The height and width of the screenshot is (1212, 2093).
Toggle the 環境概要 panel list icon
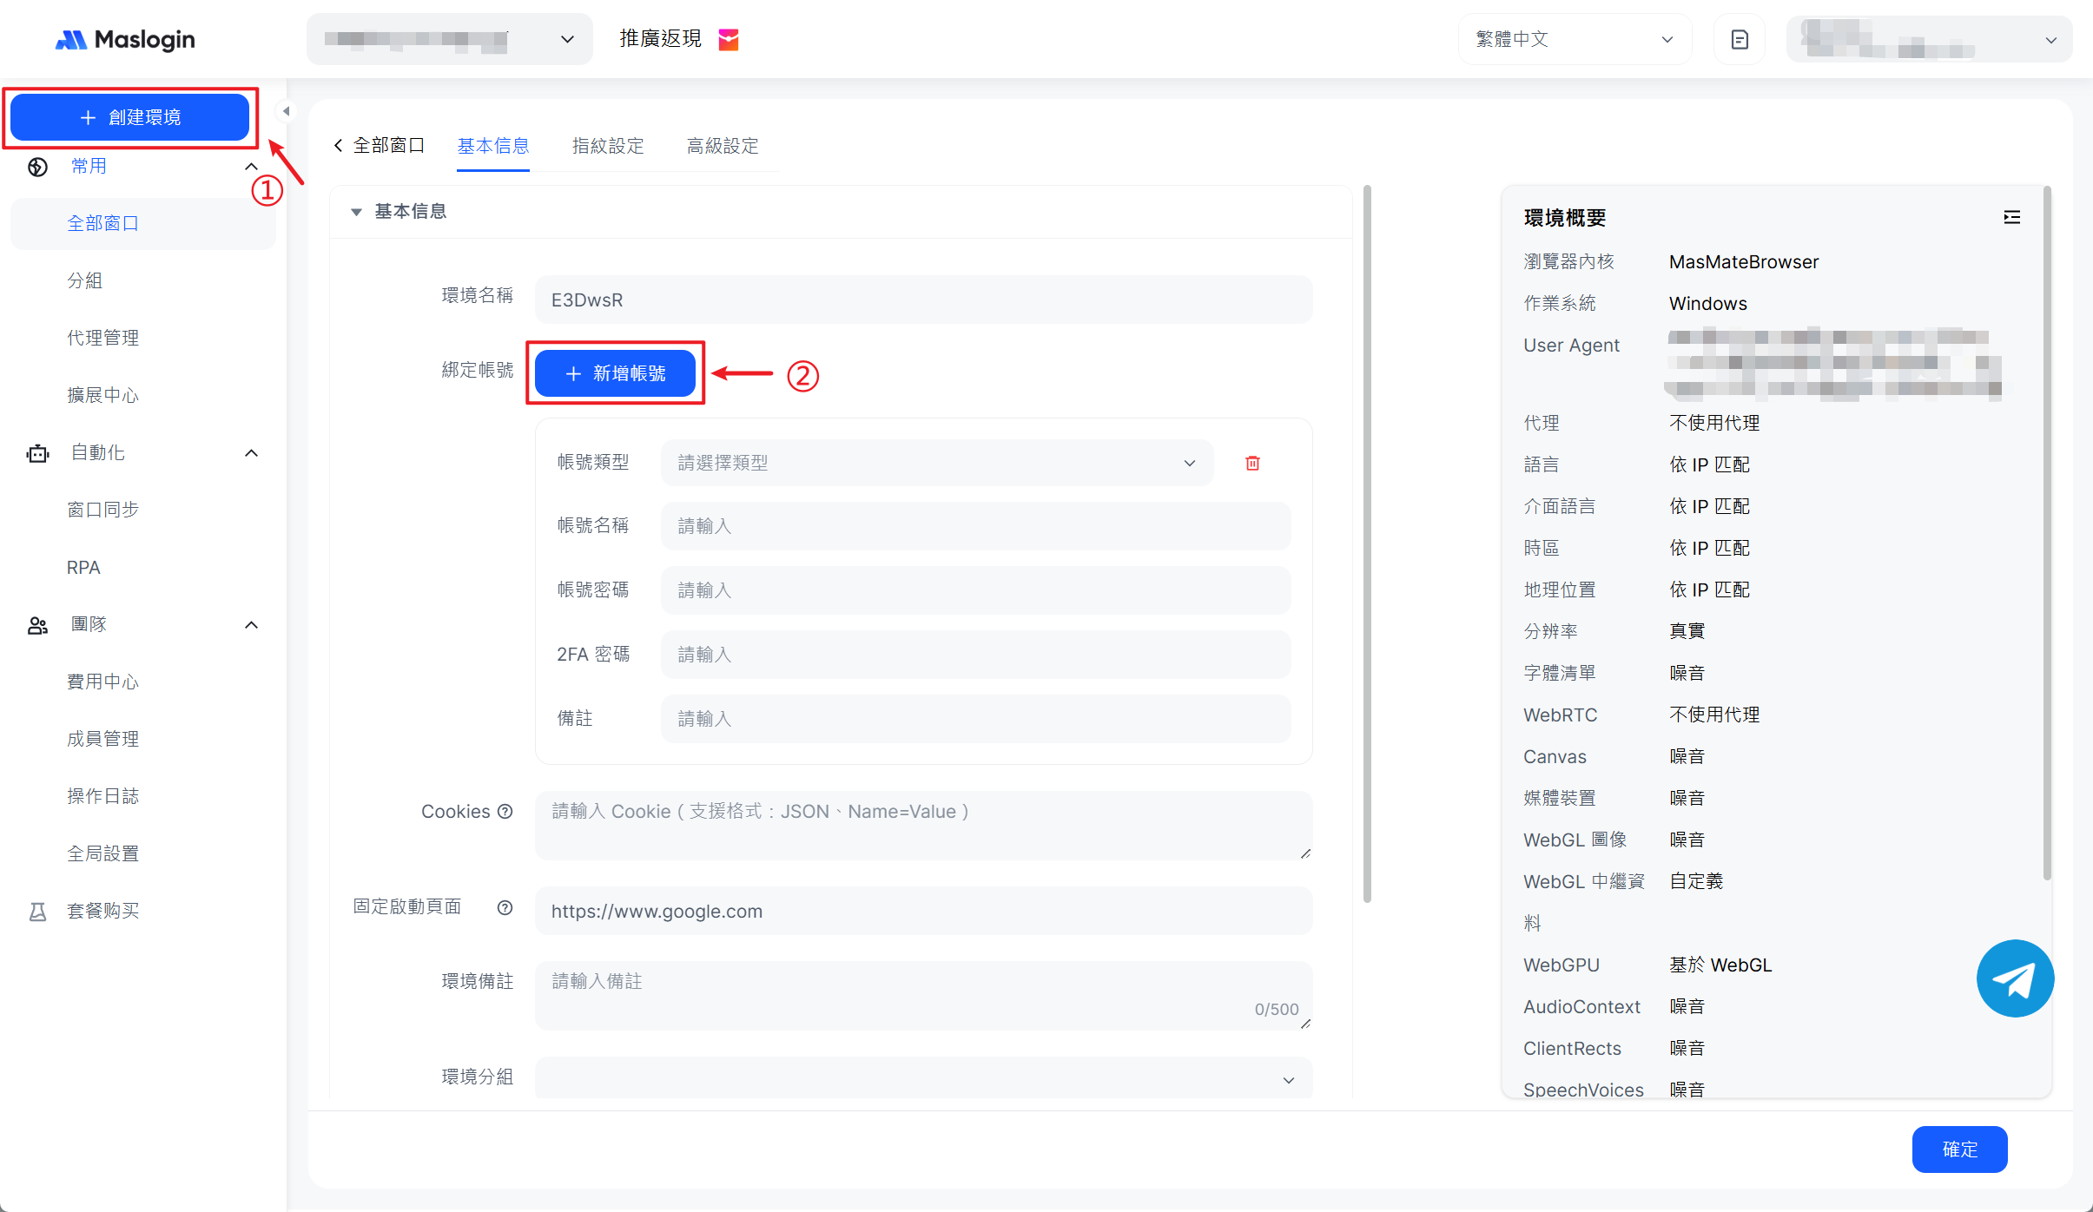click(2011, 217)
